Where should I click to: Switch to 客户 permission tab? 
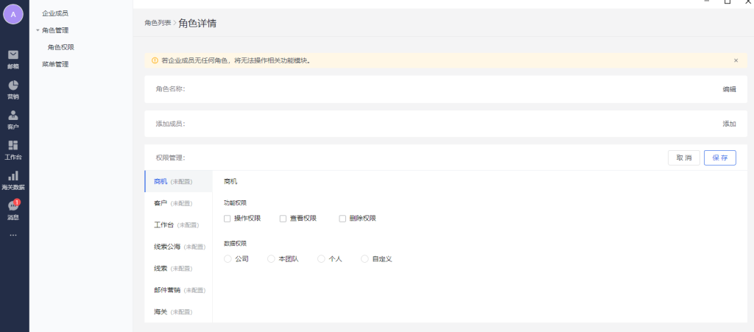click(x=161, y=203)
